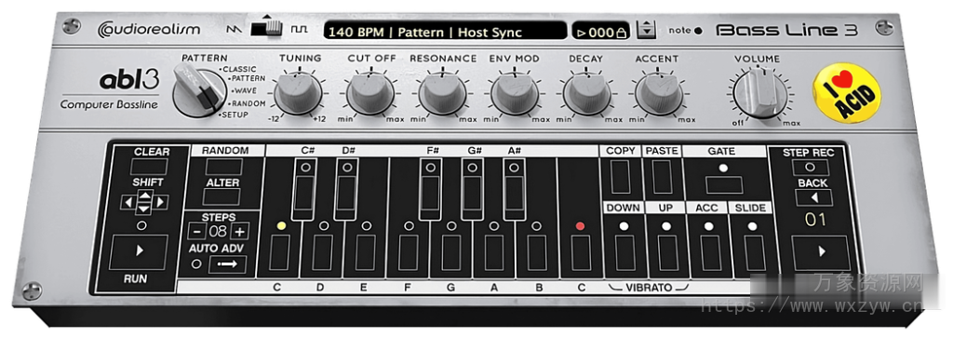953x338 pixels.
Task: Shift the pattern down with the arrow
Action: point(144,210)
